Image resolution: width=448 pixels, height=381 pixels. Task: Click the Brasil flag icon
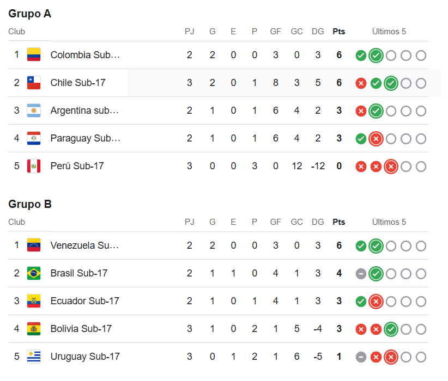34,273
